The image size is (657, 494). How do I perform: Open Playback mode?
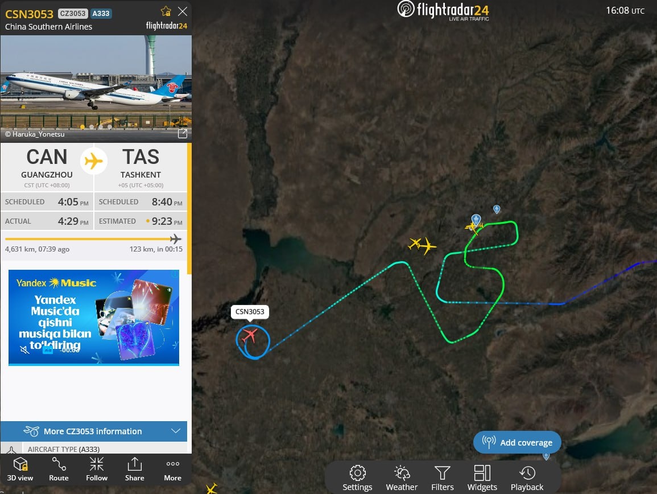tap(527, 477)
